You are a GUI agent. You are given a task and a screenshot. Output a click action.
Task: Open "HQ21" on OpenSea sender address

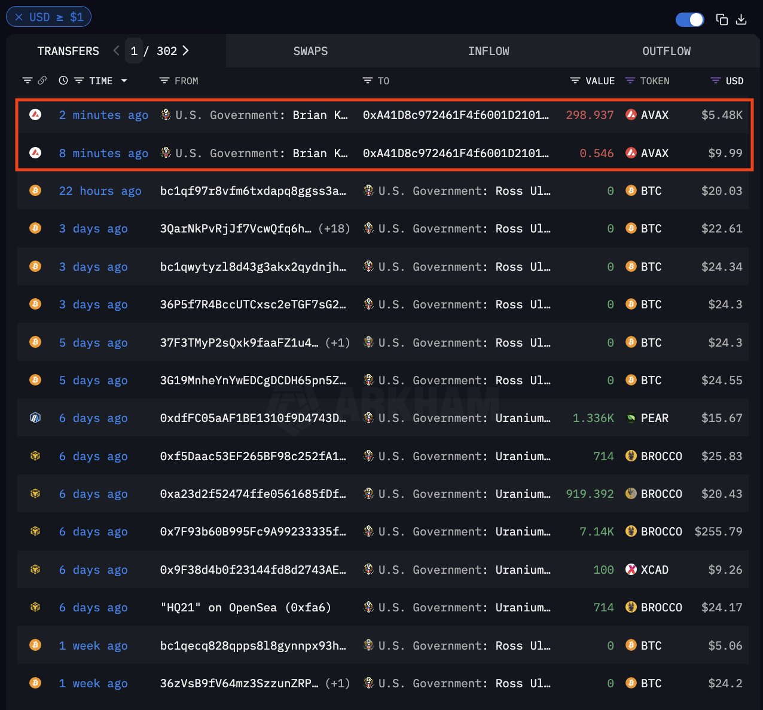click(x=245, y=608)
